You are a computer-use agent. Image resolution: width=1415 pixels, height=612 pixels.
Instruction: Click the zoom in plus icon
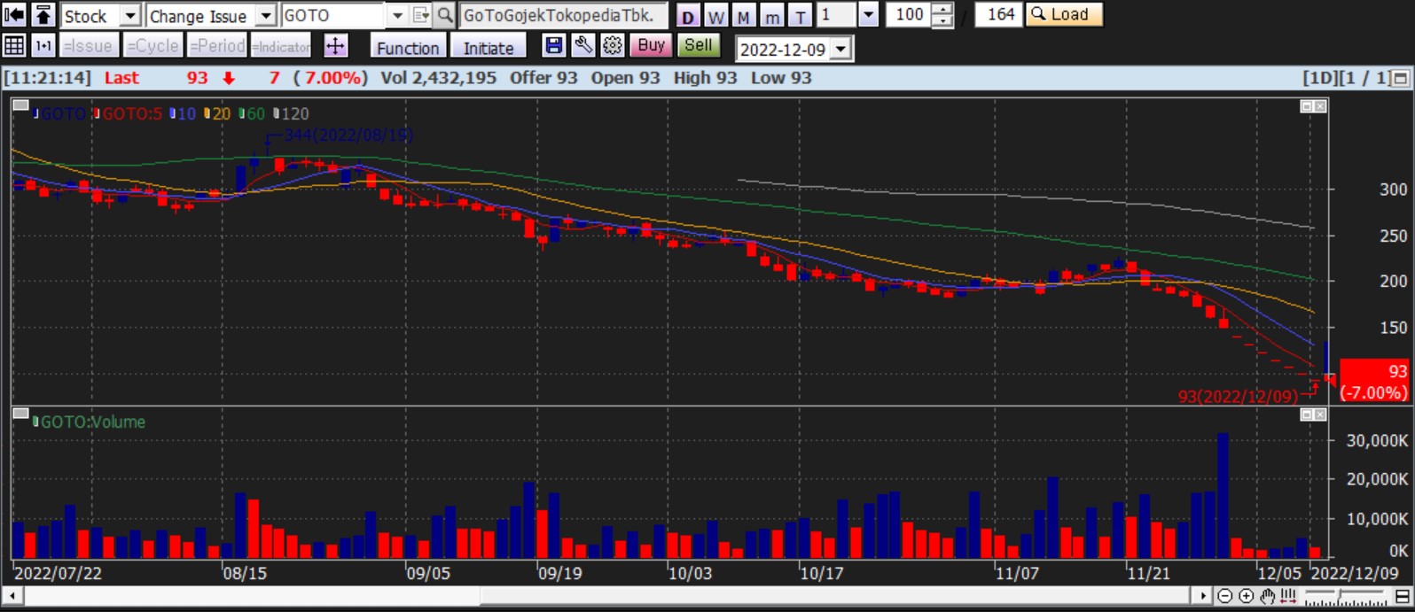click(x=1246, y=596)
